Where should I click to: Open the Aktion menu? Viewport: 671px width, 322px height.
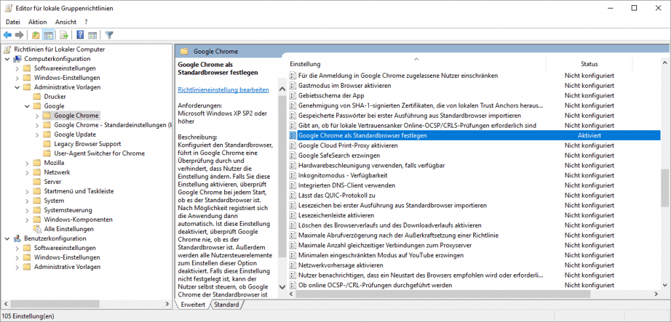point(37,22)
